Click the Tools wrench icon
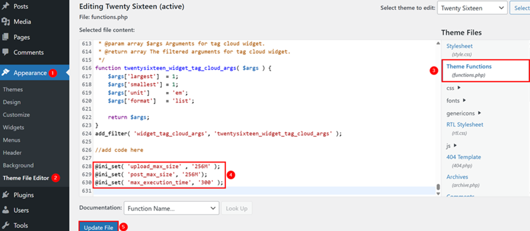 pos(5,225)
